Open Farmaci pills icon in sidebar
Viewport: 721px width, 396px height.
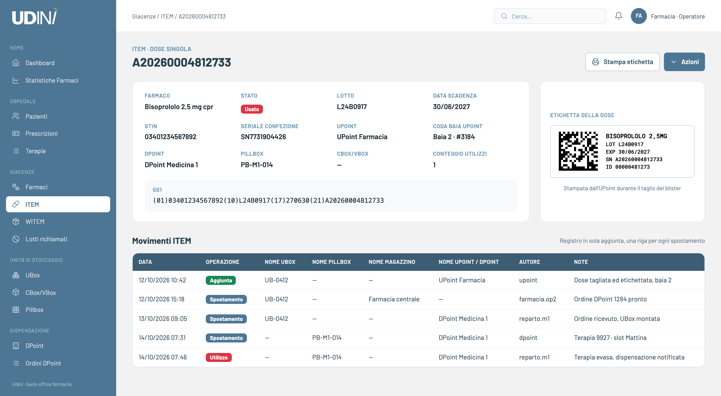click(16, 187)
